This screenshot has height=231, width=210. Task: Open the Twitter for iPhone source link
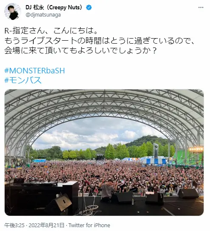[x=89, y=225]
